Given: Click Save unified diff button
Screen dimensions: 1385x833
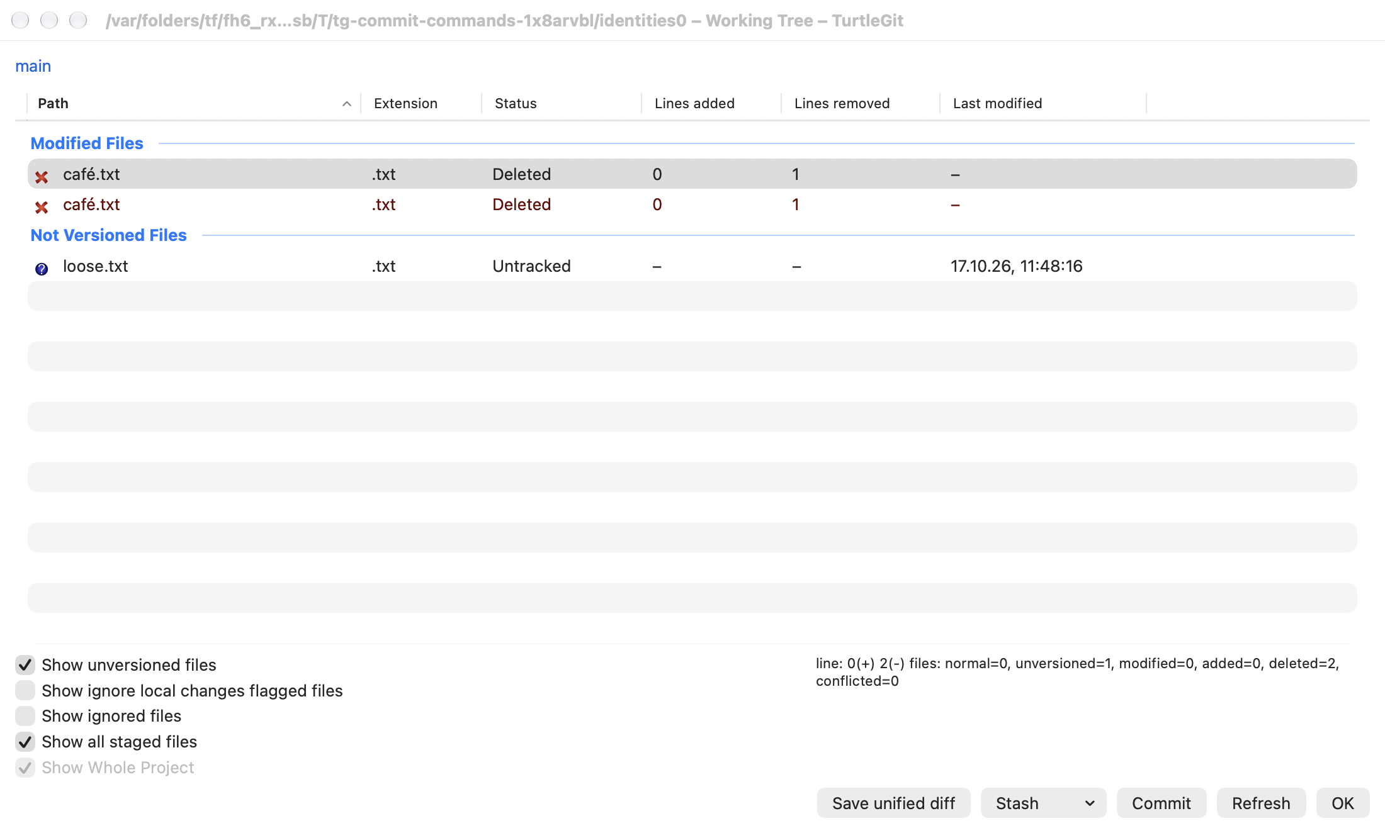Looking at the screenshot, I should coord(893,803).
